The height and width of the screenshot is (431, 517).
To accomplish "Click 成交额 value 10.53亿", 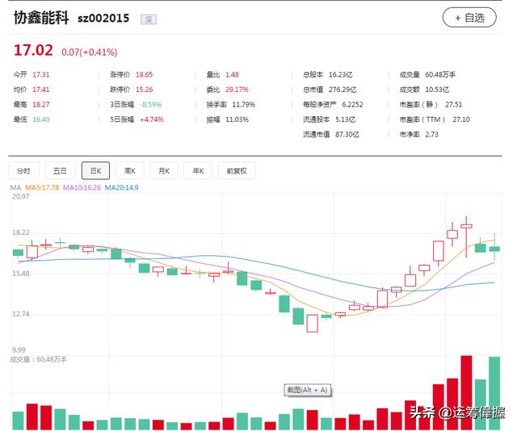I will (437, 90).
